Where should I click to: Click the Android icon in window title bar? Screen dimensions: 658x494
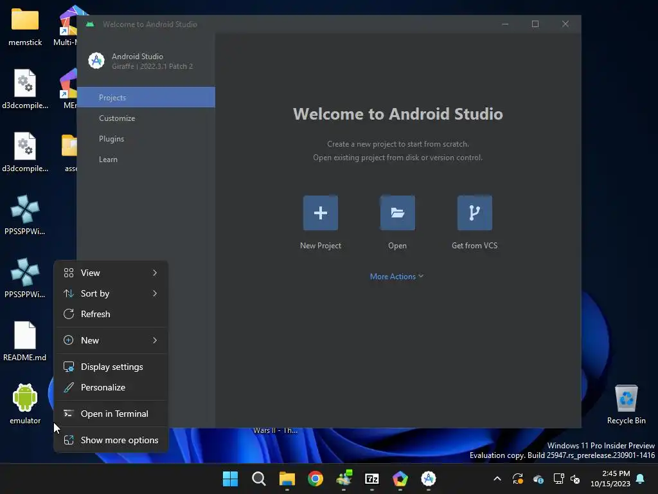click(90, 24)
